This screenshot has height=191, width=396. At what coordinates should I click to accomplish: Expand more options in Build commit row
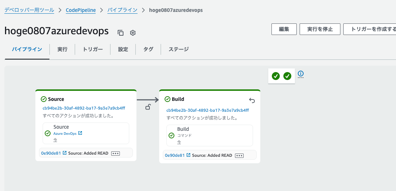239,156
